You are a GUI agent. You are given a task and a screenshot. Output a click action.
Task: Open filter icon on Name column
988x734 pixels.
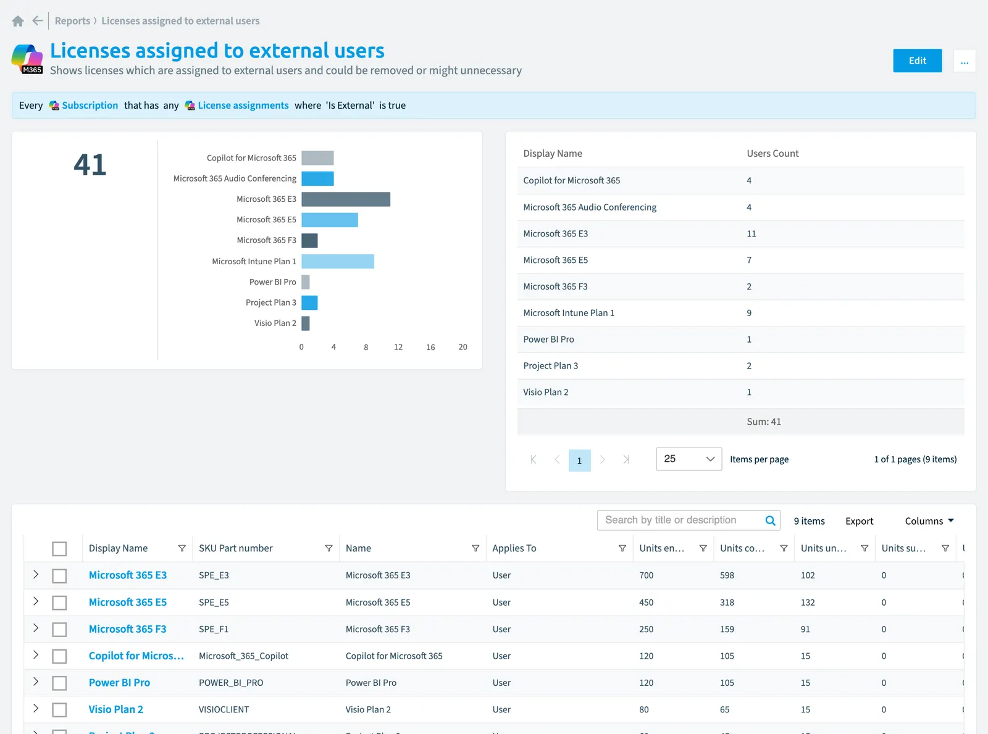click(475, 548)
